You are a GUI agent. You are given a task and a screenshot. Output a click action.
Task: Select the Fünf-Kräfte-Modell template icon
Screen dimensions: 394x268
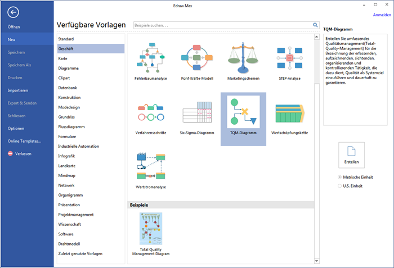tap(197, 57)
